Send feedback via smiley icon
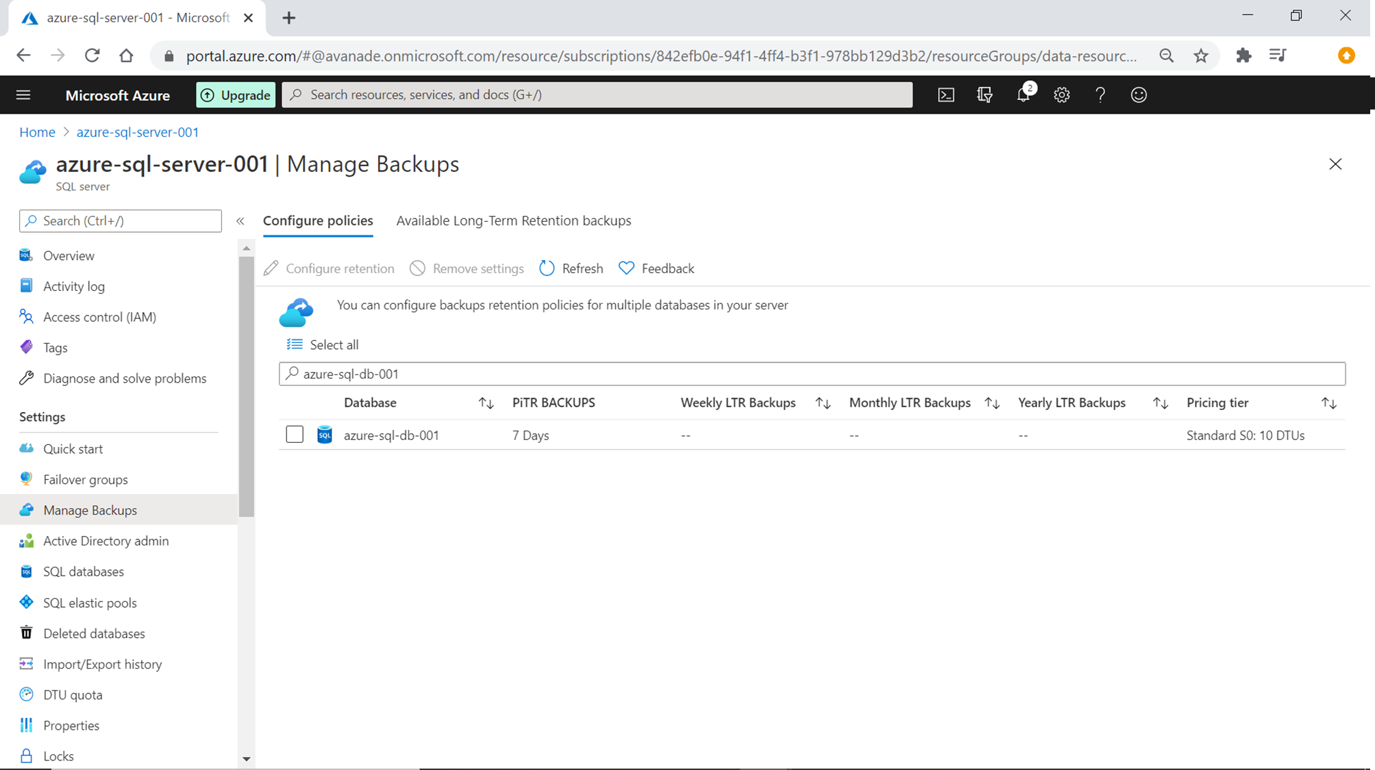 point(1138,95)
